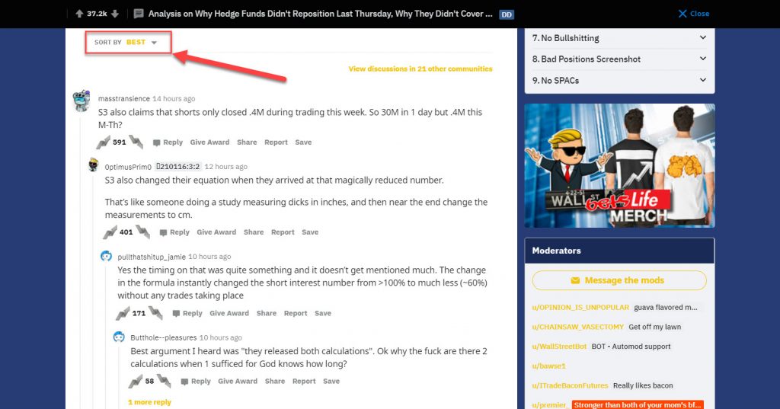Click OptimusPrim0's 210116:3:2 flair
This screenshot has height=409, width=780.
(x=178, y=167)
